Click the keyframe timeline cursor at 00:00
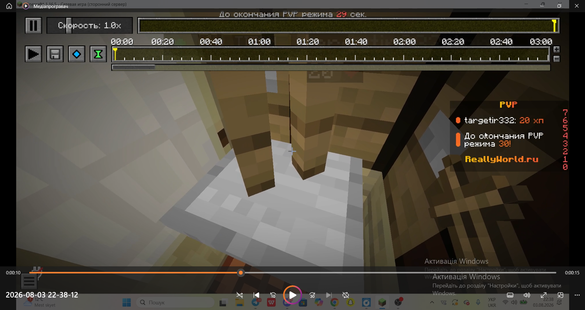The image size is (585, 310). tap(115, 54)
